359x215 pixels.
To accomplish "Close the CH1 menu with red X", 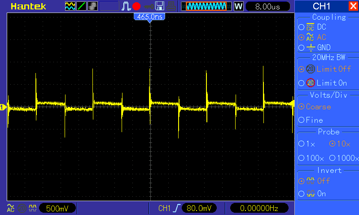I will coord(353,6).
